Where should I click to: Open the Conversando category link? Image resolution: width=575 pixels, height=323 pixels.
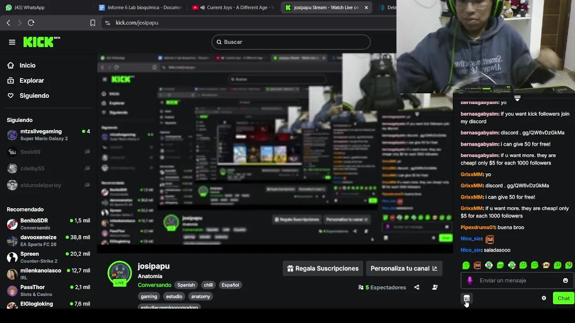pyautogui.click(x=155, y=285)
